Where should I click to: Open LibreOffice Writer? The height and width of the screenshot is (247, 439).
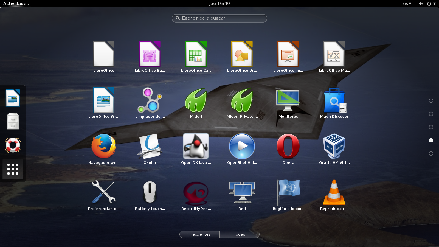104,100
